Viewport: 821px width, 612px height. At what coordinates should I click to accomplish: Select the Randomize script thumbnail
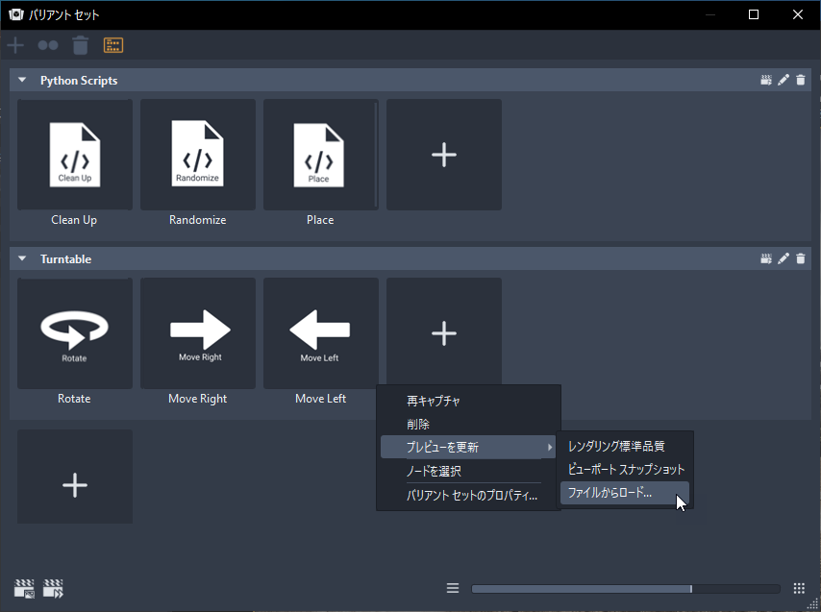point(198,155)
